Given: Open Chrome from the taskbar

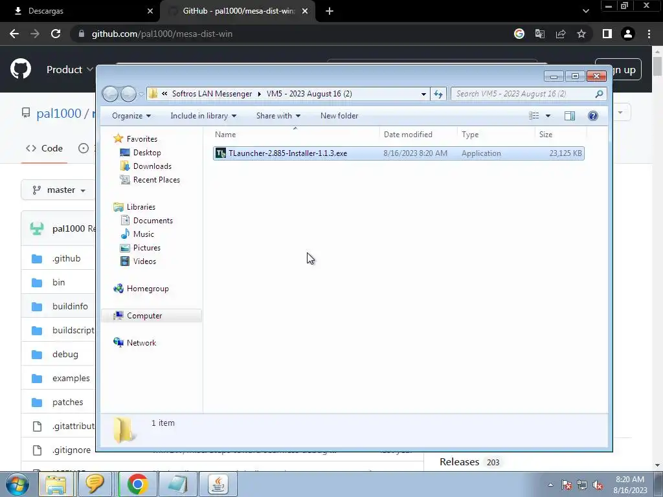Looking at the screenshot, I should [137, 484].
